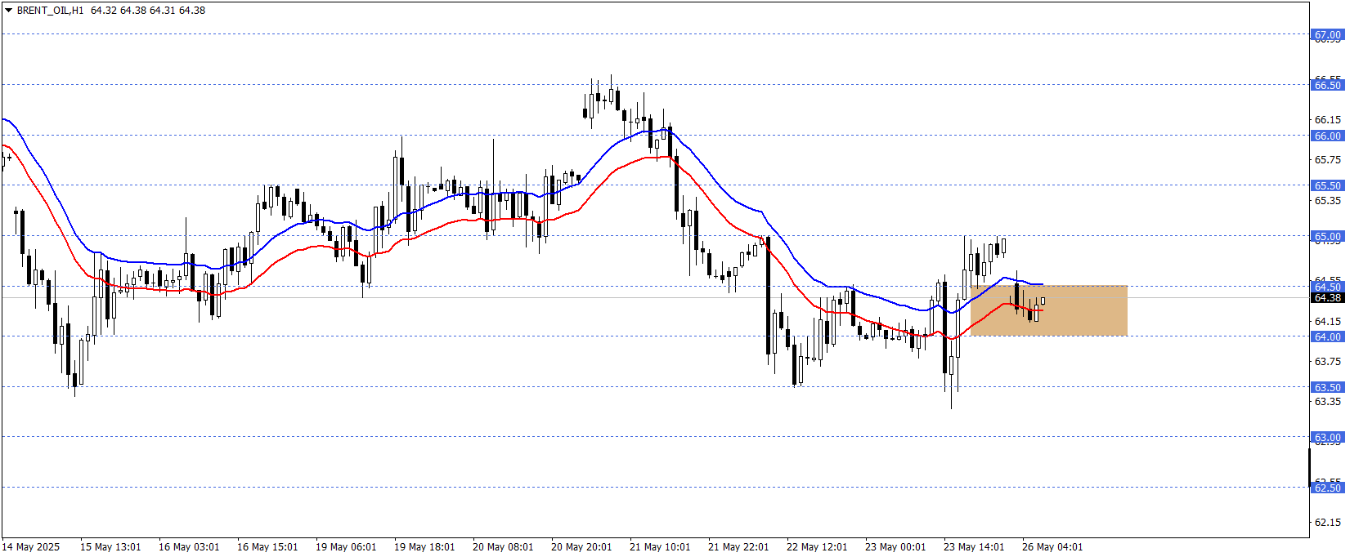Image resolution: width=1350 pixels, height=557 pixels.
Task: Select the 66.00 price level label
Action: [1327, 136]
